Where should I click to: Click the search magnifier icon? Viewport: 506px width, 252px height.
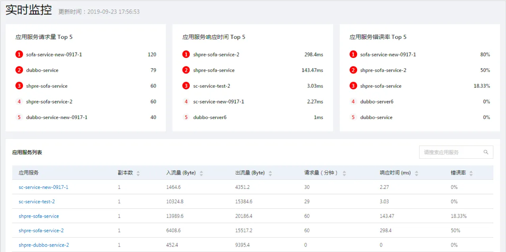point(486,152)
